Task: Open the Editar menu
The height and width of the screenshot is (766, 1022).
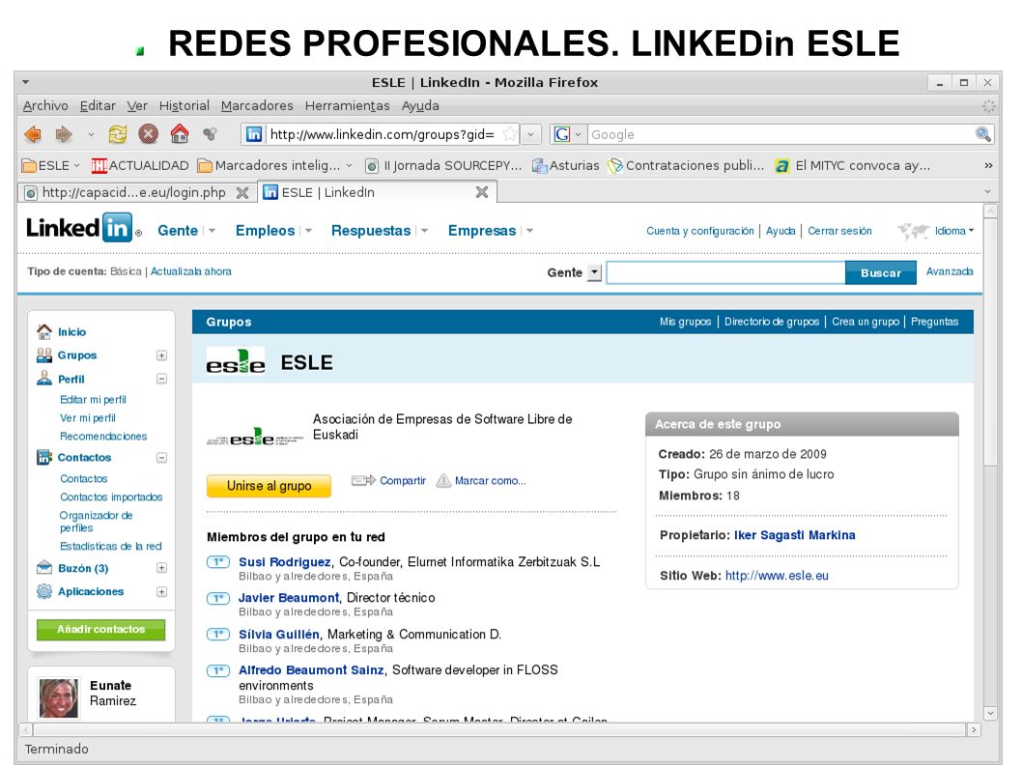Action: tap(98, 105)
